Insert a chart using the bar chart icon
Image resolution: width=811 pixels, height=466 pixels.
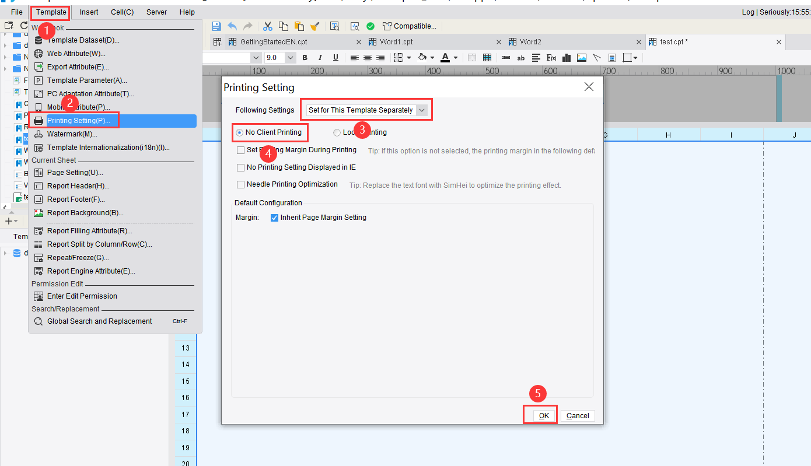(566, 57)
